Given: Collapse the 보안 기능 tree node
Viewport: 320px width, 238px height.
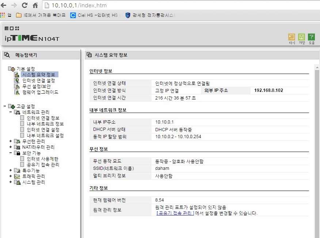Looking at the screenshot, I should (x=11, y=153).
